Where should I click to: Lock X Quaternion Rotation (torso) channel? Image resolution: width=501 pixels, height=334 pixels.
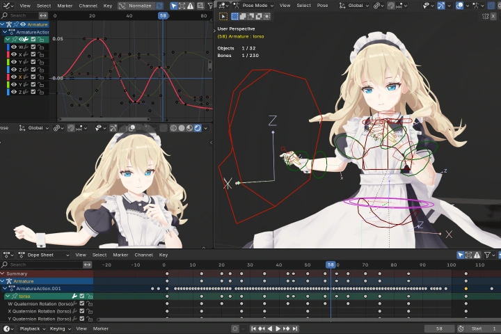point(90,311)
